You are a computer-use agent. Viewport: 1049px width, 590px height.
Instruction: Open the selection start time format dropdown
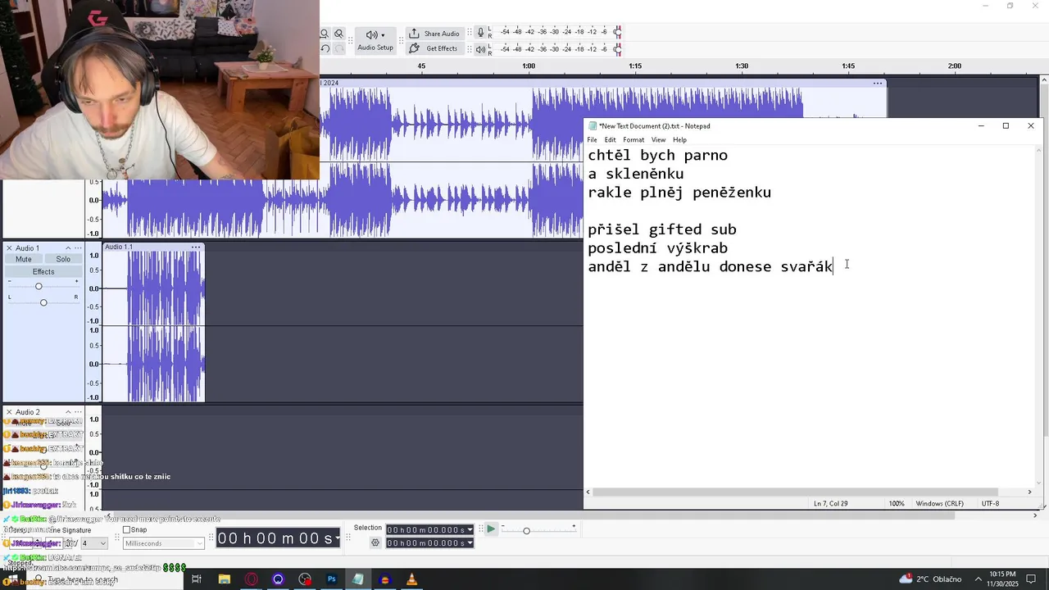[470, 529]
